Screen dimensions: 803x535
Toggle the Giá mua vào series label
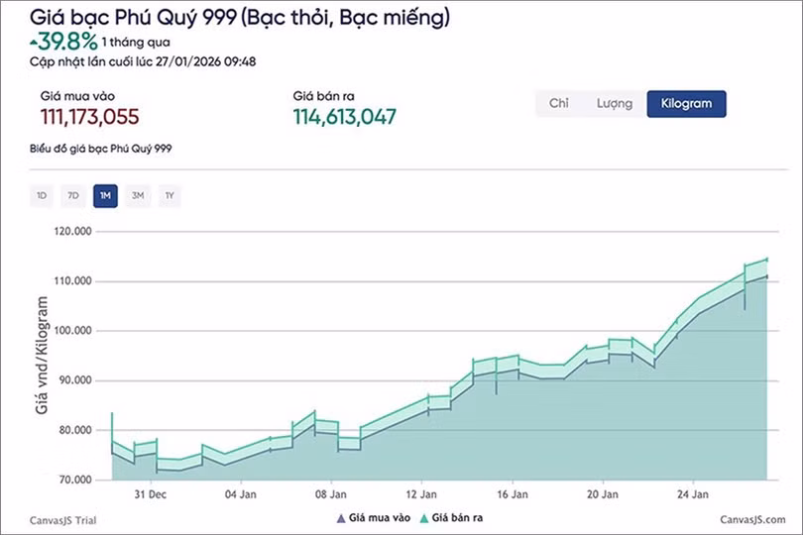(x=379, y=517)
